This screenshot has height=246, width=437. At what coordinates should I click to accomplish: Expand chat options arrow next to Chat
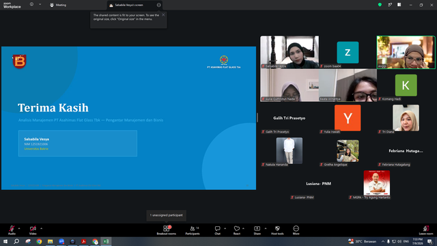tap(225, 228)
